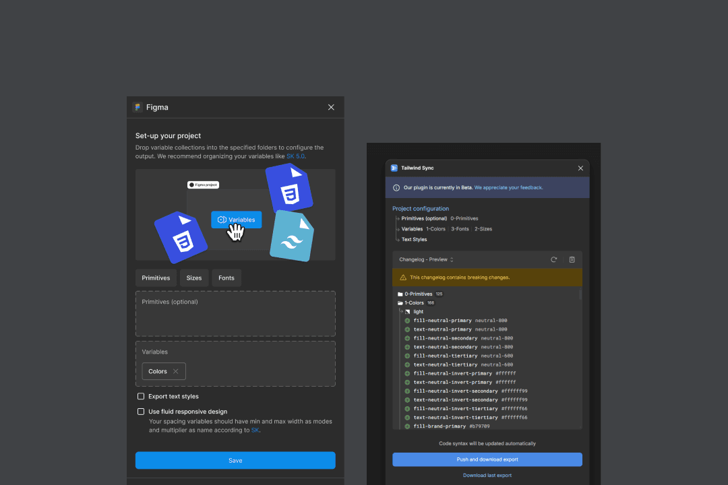Click the changelog list scrollbar

(580, 294)
